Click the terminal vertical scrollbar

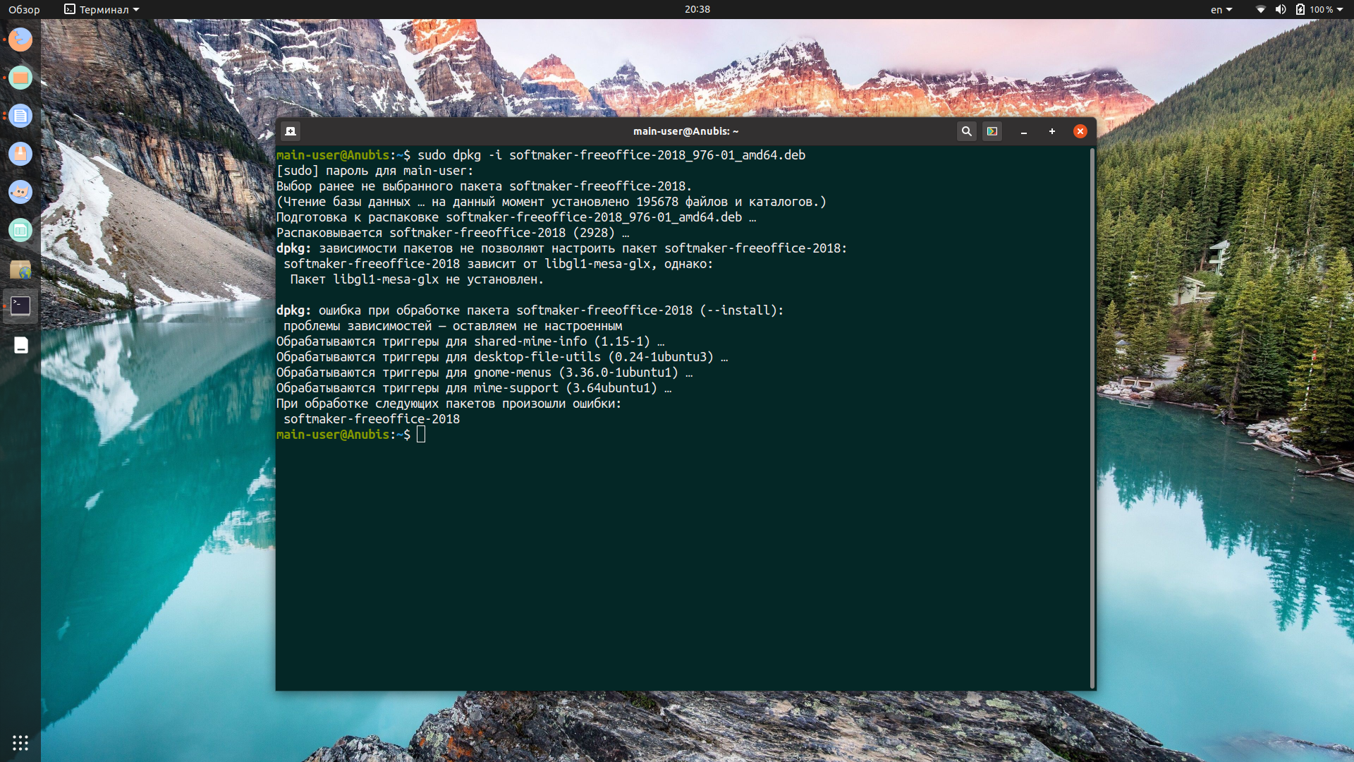coord(1092,418)
